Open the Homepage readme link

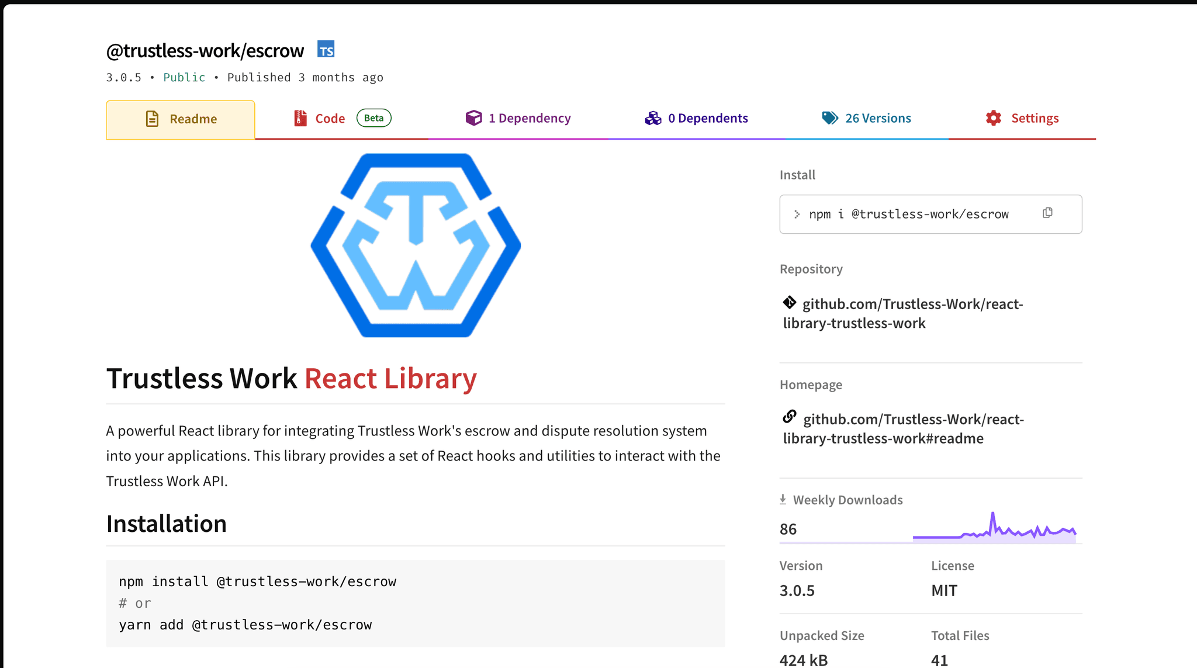coord(904,428)
